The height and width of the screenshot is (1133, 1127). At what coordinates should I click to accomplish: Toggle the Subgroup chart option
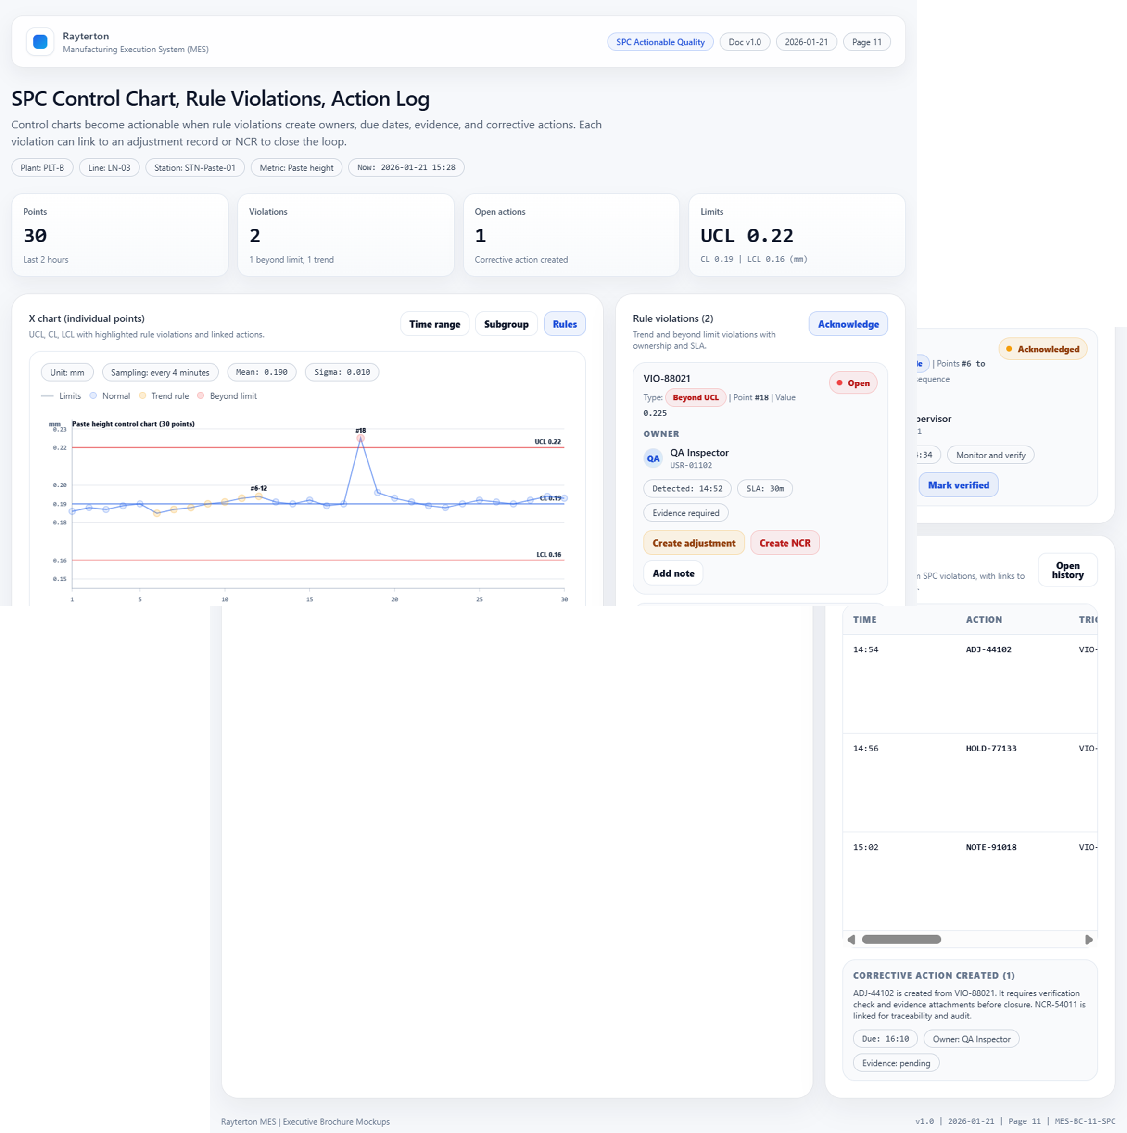tap(506, 324)
